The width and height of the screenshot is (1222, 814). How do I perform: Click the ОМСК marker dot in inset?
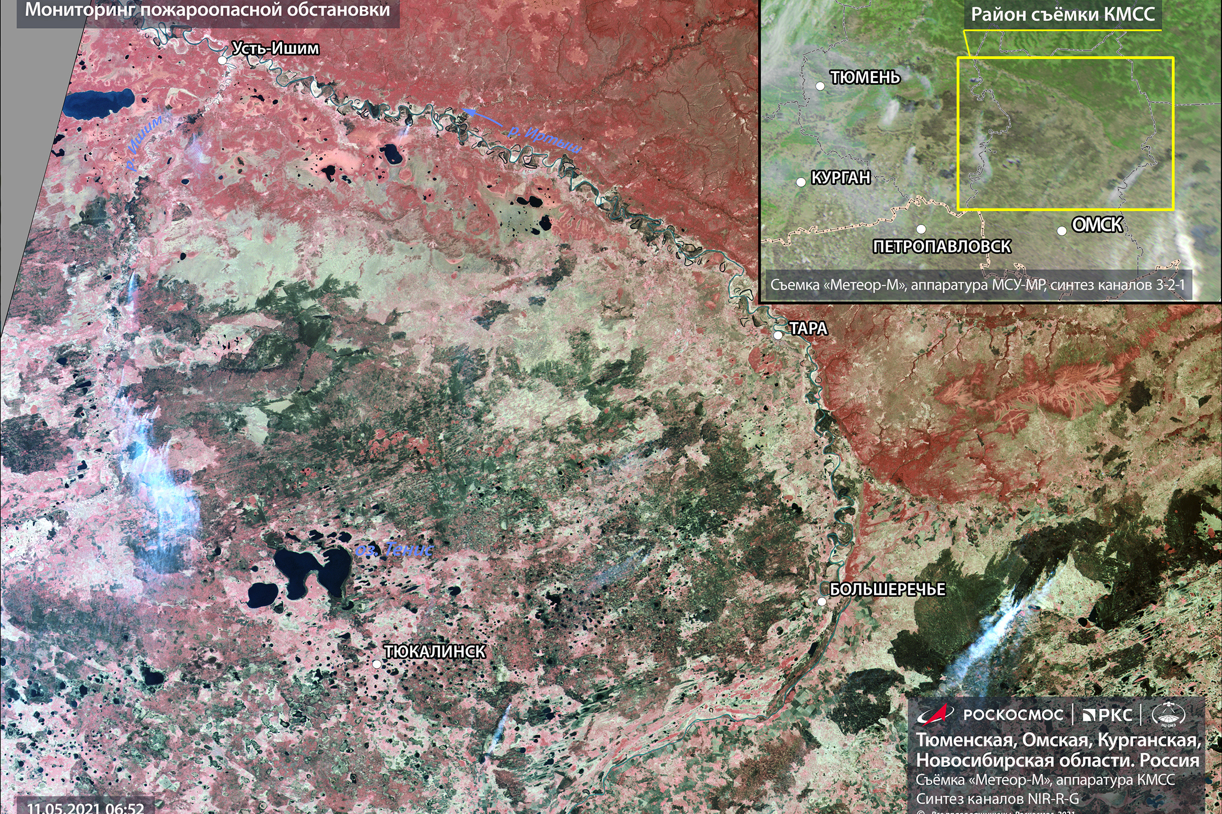[1062, 231]
